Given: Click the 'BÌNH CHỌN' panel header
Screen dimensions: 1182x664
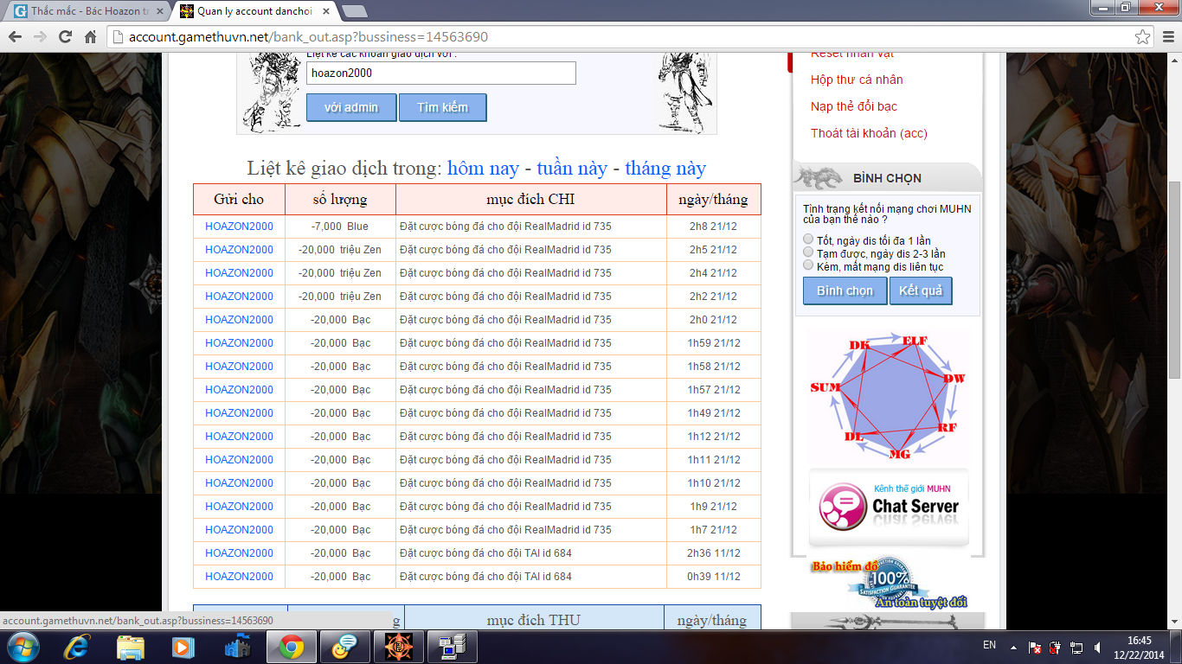Looking at the screenshot, I should coord(887,178).
